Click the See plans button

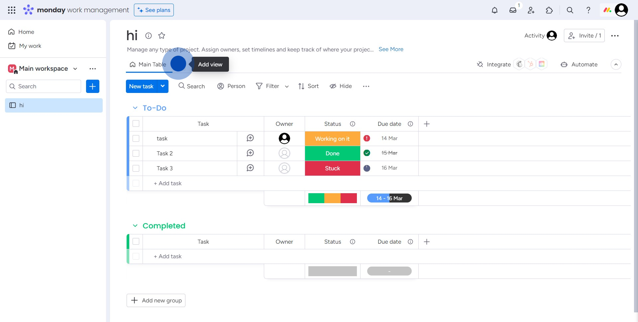tap(154, 10)
